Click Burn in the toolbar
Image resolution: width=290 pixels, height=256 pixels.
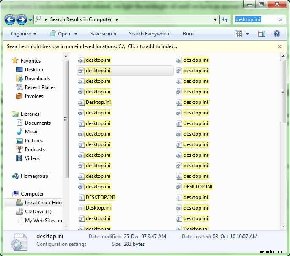click(x=188, y=34)
